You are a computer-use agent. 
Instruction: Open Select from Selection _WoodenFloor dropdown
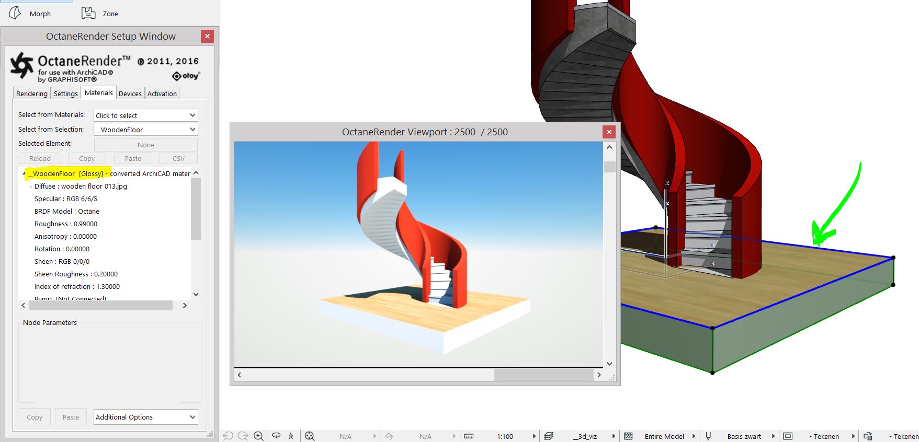146,130
